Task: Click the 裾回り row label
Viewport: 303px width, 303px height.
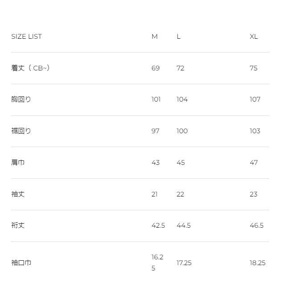Action: (21, 131)
